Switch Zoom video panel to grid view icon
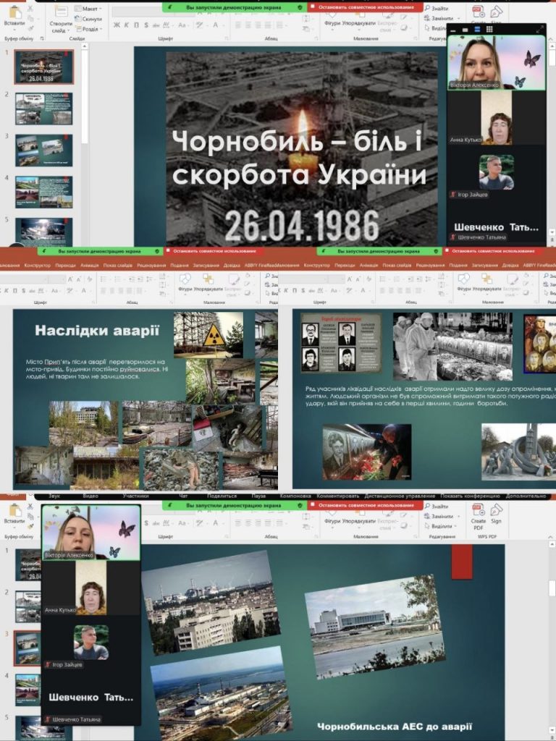 pyautogui.click(x=489, y=29)
